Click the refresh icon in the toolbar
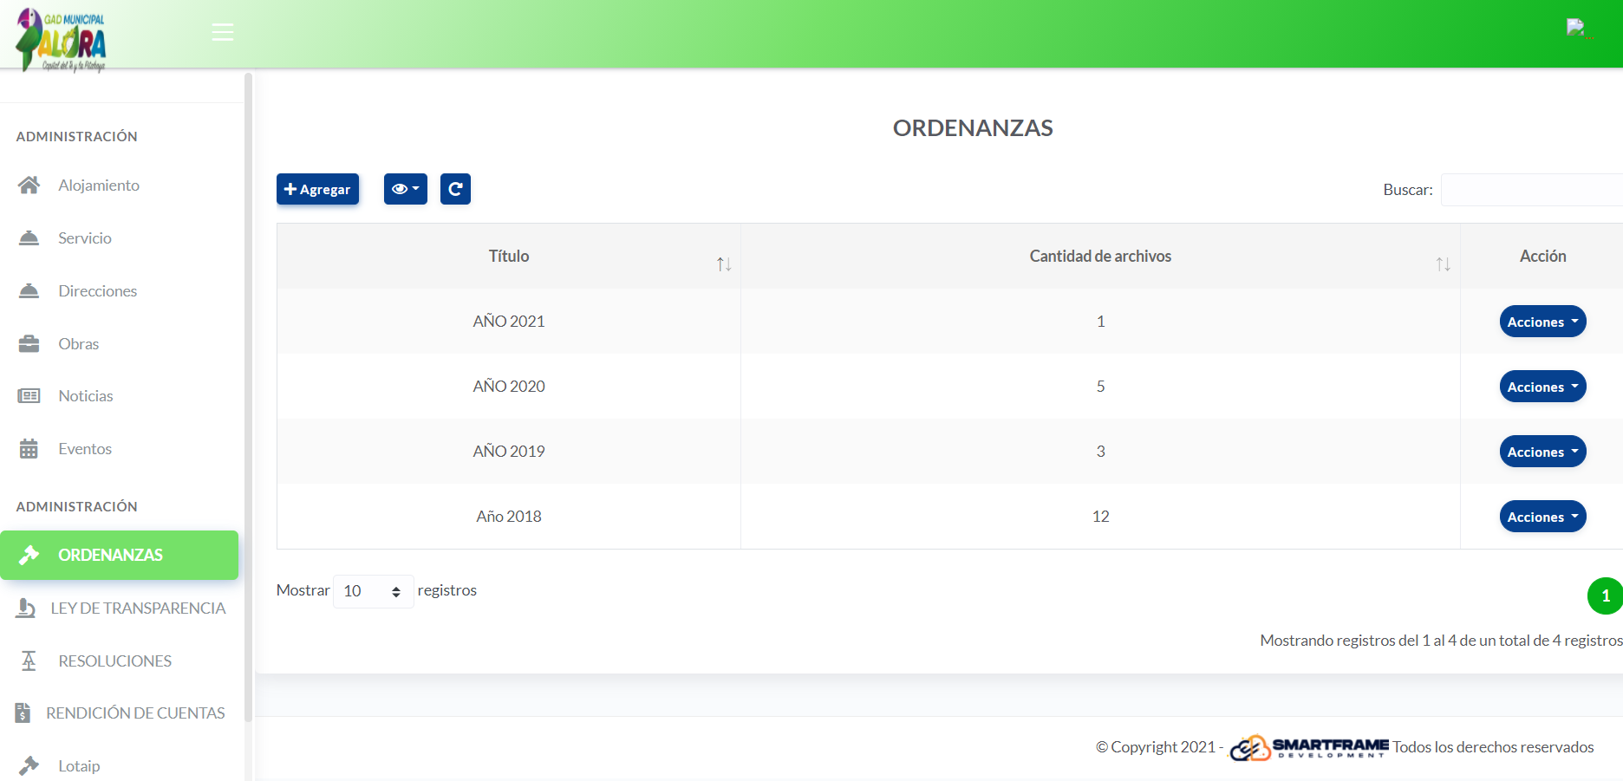Screen dimensions: 1623x781 [455, 188]
